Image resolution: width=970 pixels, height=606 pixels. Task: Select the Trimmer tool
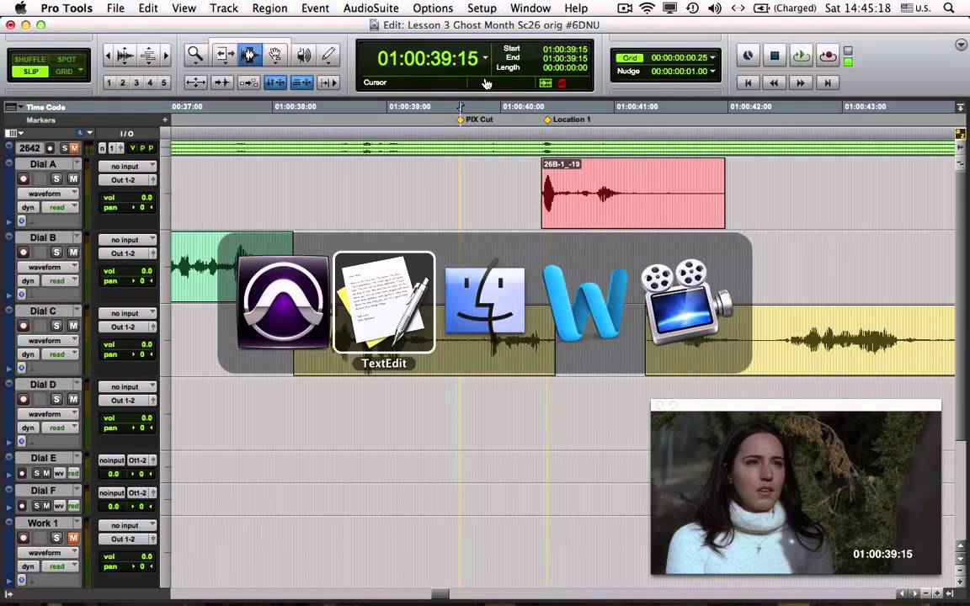pos(223,55)
